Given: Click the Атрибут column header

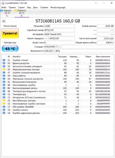Looking at the screenshot, I should pos(16,56).
